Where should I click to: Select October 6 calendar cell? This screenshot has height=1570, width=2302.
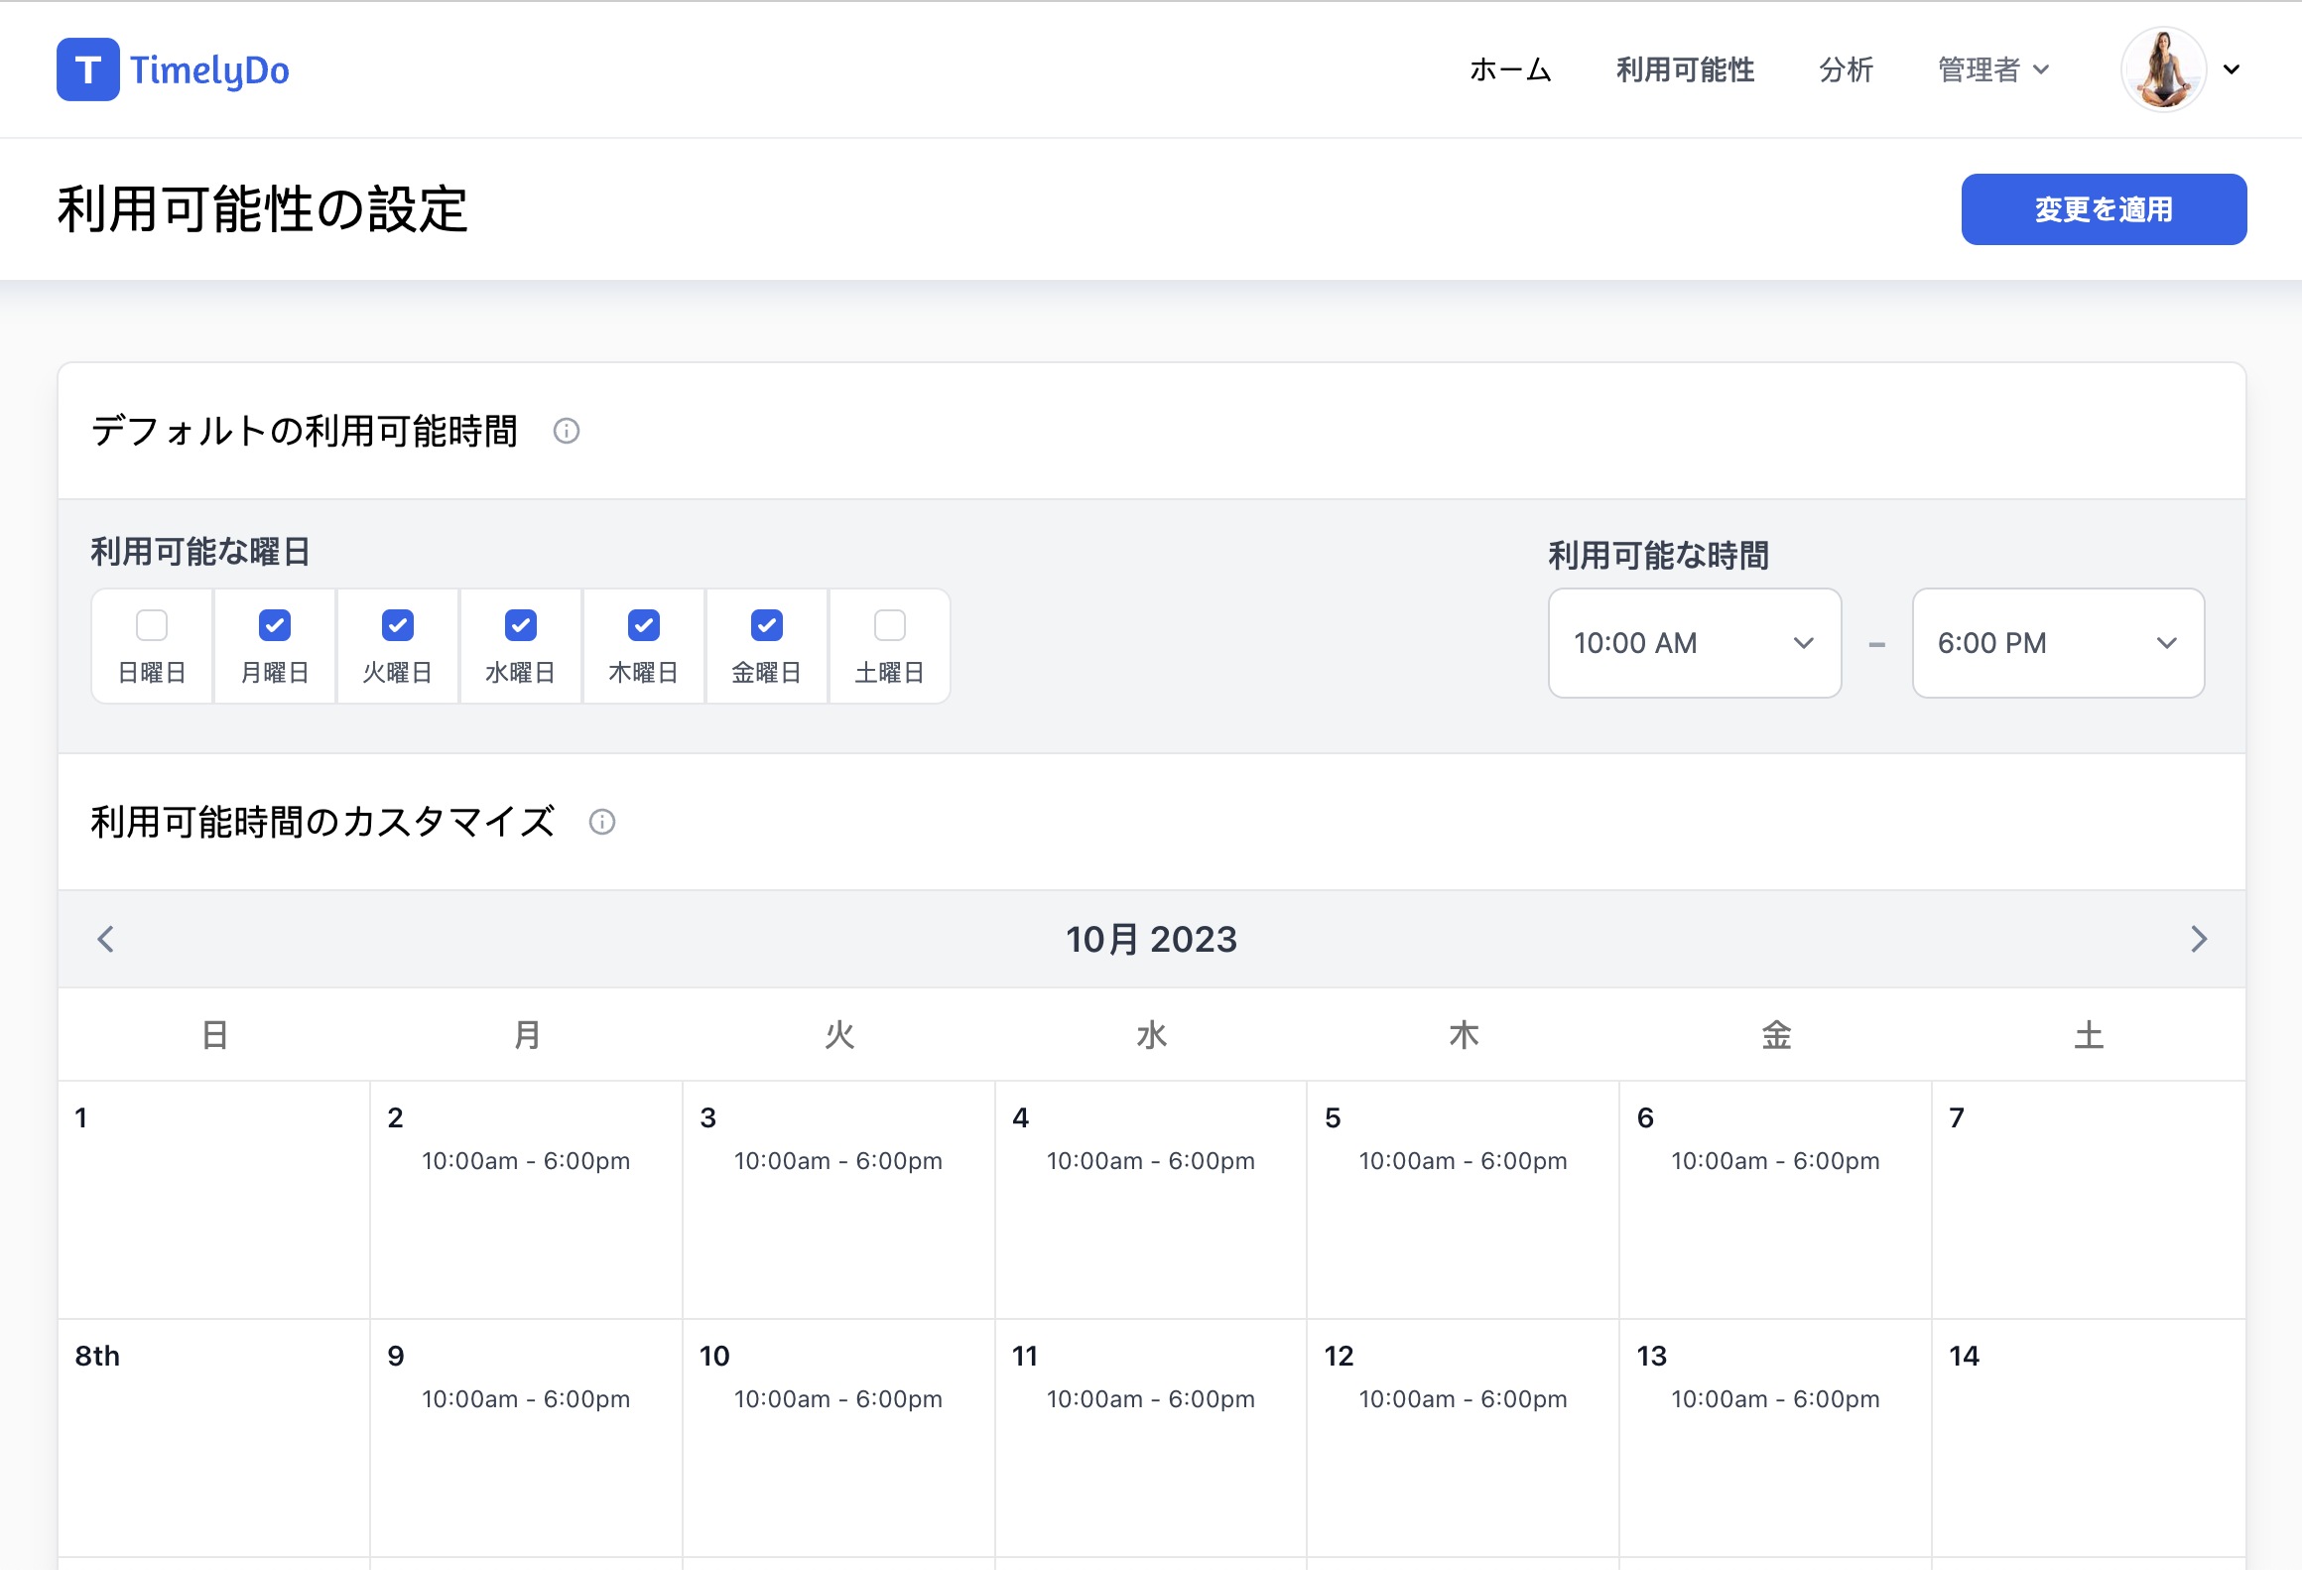coord(1776,1200)
